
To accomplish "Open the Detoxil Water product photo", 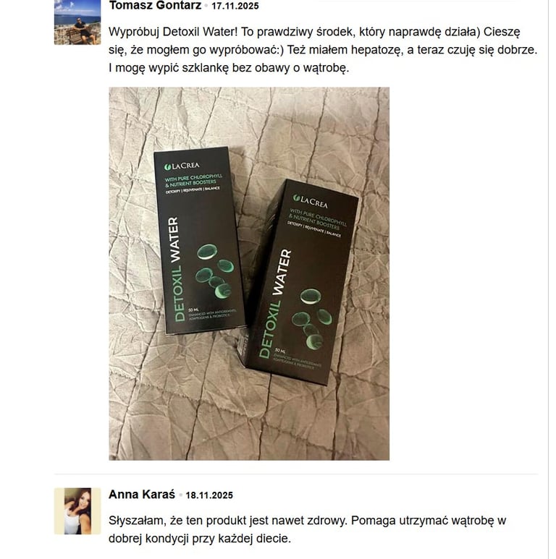I will coord(249,273).
